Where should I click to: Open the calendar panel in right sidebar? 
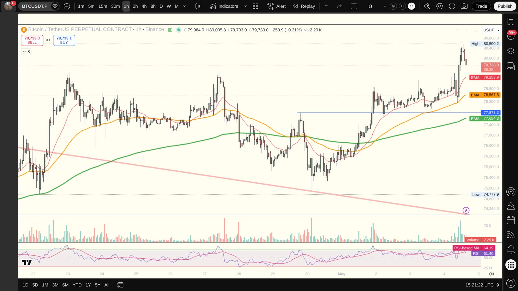point(511,220)
